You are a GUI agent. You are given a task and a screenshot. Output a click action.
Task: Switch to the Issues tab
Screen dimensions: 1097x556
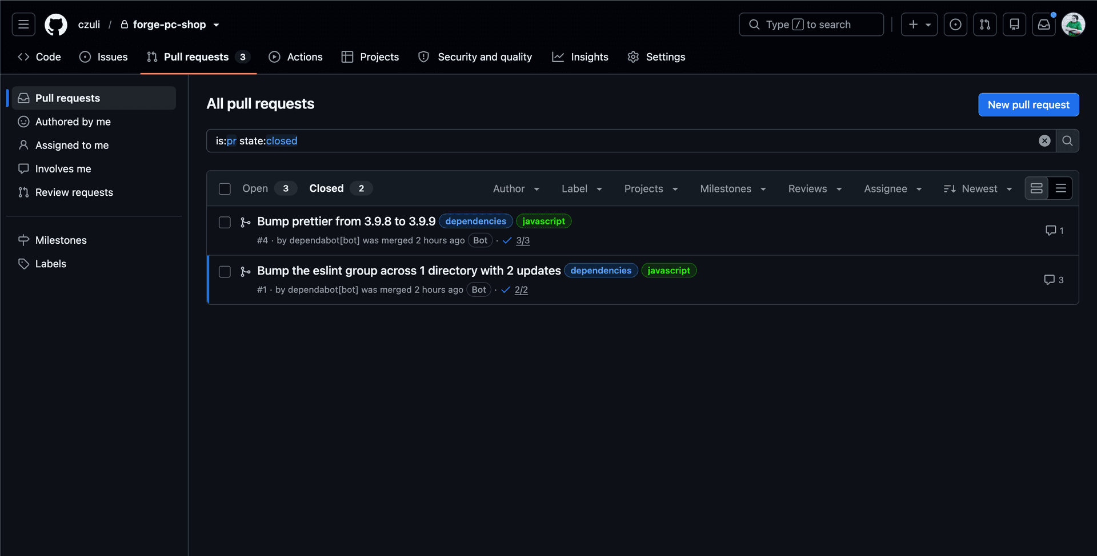pyautogui.click(x=103, y=57)
